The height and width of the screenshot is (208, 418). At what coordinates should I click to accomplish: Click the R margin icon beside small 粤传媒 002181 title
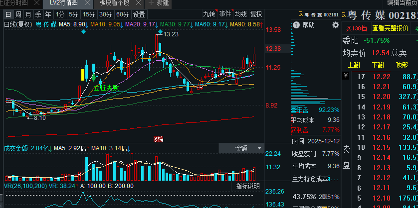pos(301,14)
